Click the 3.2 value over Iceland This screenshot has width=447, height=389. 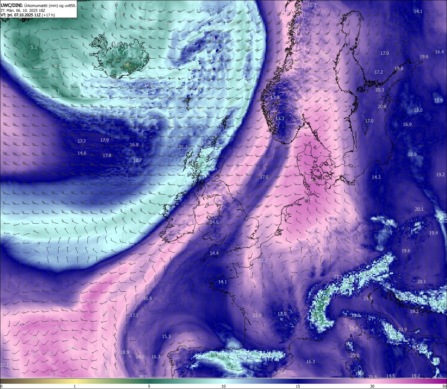(126, 64)
